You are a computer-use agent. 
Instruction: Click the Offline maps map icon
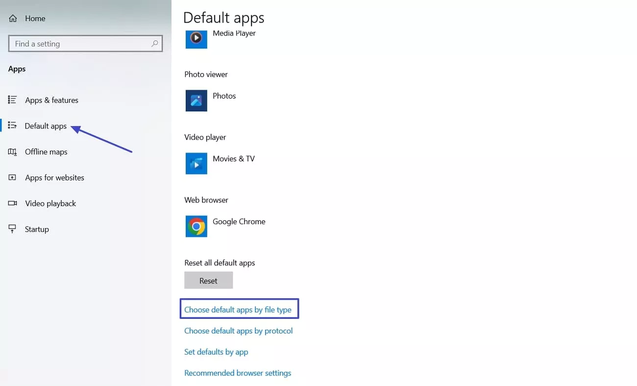pyautogui.click(x=12, y=152)
